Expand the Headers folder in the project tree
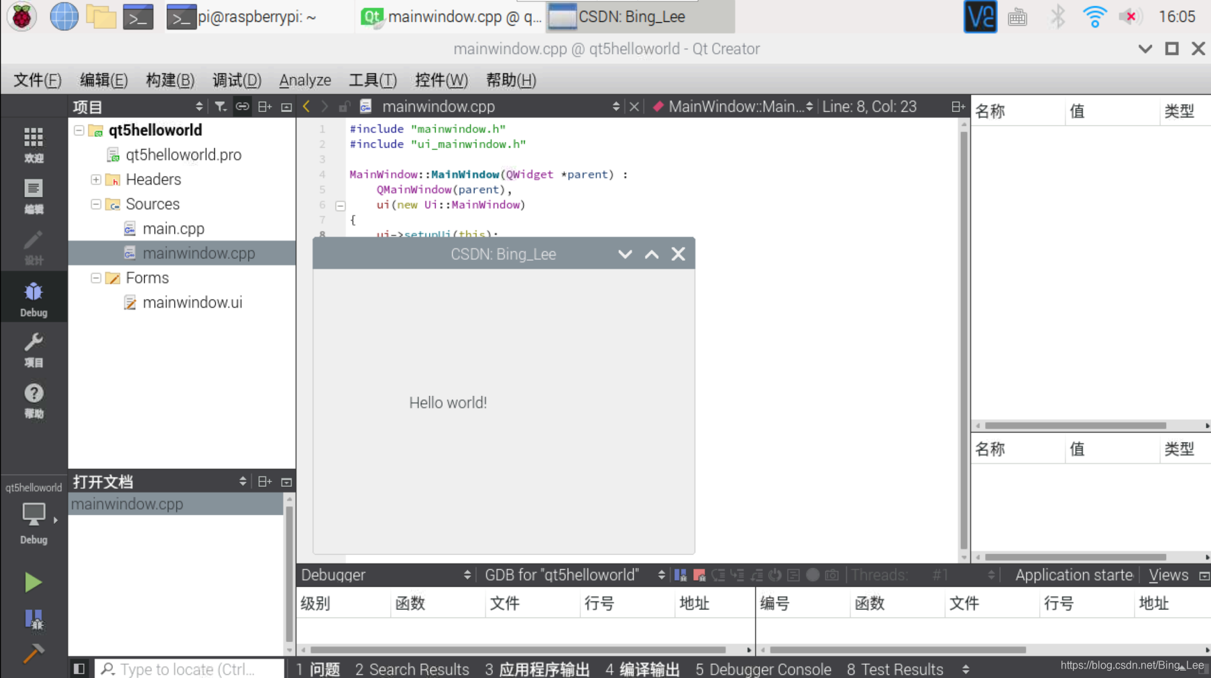This screenshot has width=1211, height=678. 95,179
